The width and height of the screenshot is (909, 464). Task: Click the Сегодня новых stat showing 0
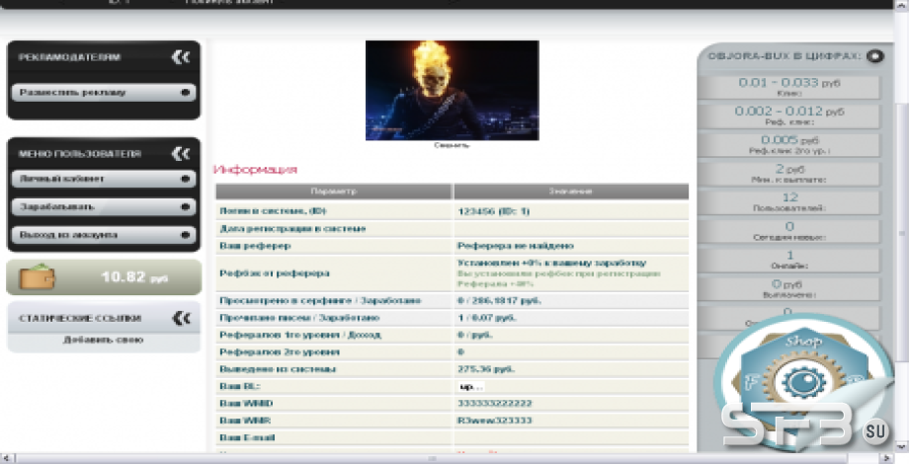click(x=789, y=231)
